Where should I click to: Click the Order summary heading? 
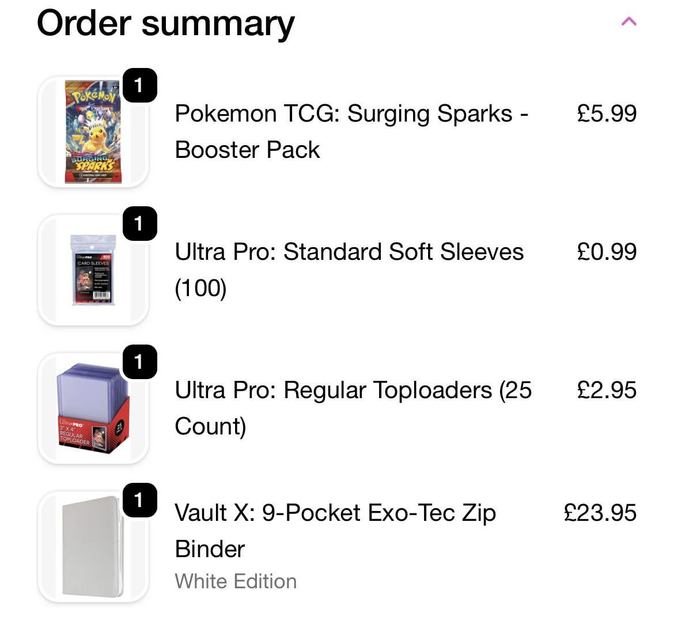click(x=165, y=24)
